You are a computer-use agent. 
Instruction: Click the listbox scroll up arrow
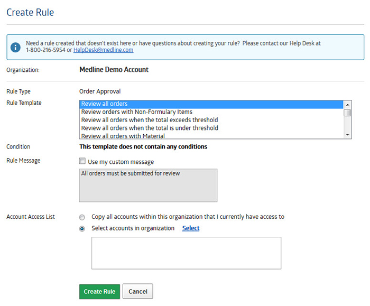(x=347, y=105)
